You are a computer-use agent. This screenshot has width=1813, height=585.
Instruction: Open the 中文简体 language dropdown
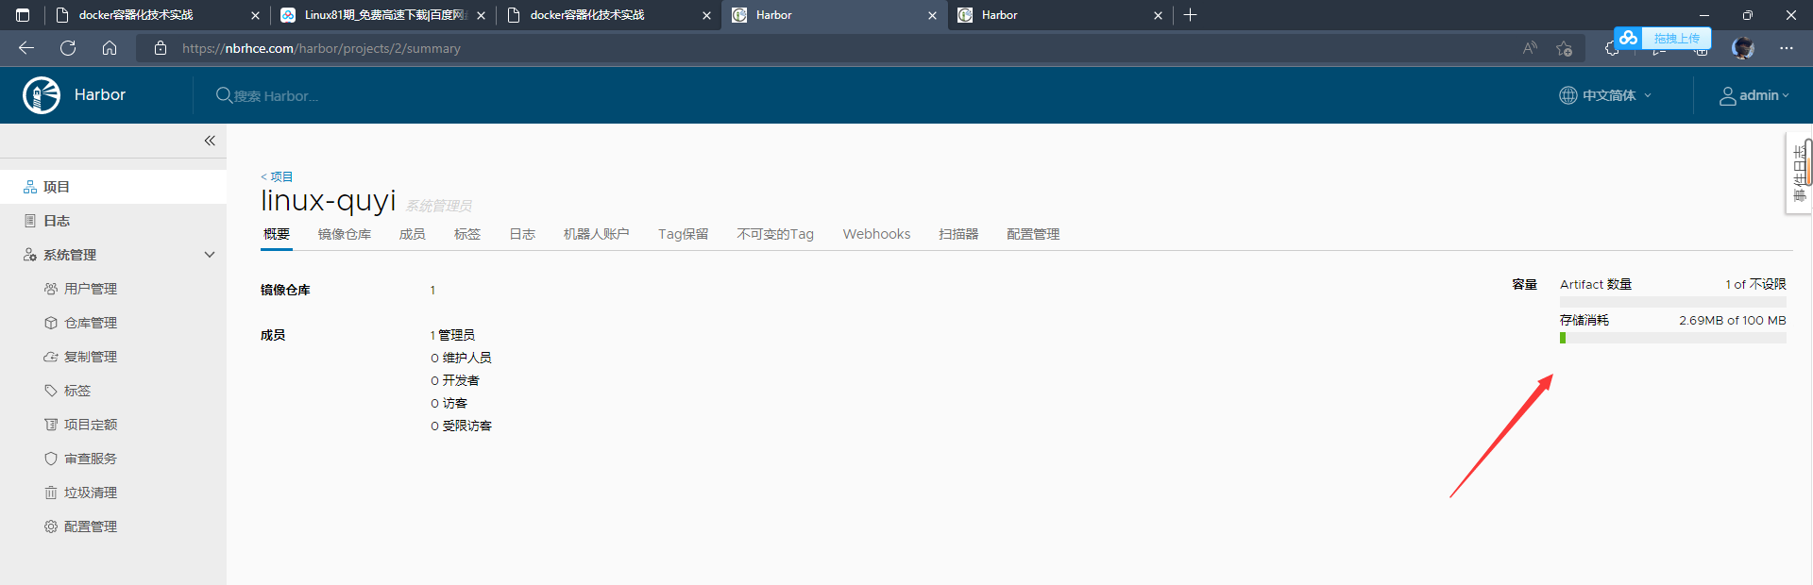[1605, 95]
